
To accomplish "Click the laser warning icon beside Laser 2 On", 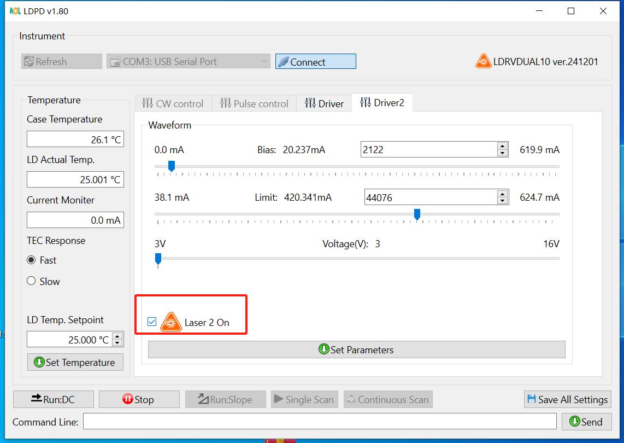I will pos(171,322).
